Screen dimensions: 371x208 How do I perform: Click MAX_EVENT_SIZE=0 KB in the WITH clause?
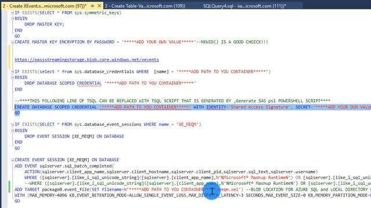(289, 195)
